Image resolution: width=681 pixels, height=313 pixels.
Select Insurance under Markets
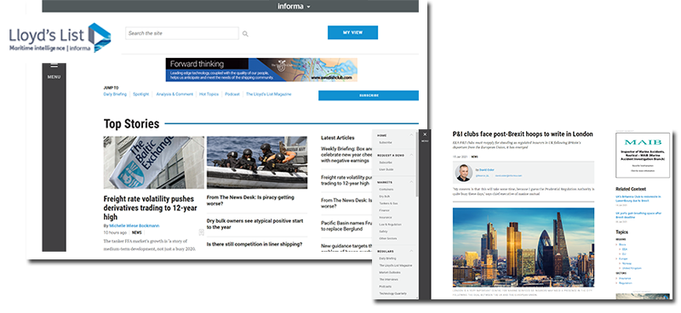click(x=386, y=218)
